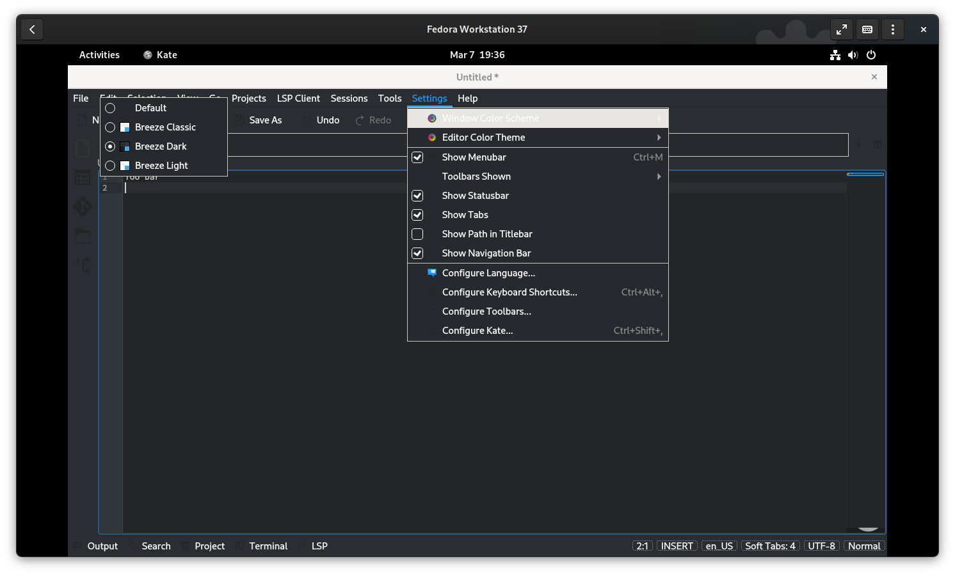This screenshot has width=955, height=575.
Task: Click the Editor Color Theme icon
Action: click(x=432, y=138)
